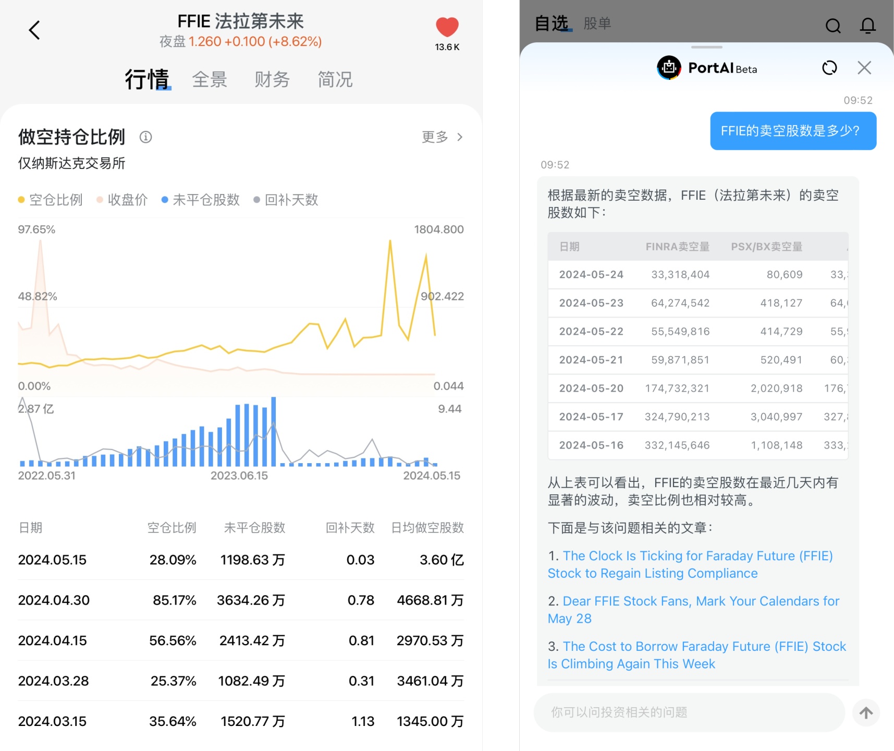Toggle the 收盘价 chart series
This screenshot has height=751, width=894.
click(123, 200)
